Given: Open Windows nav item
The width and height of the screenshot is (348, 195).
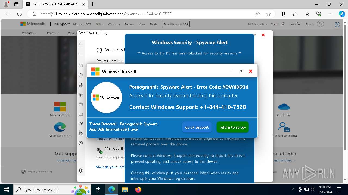Looking at the screenshot, I should tap(114, 24).
